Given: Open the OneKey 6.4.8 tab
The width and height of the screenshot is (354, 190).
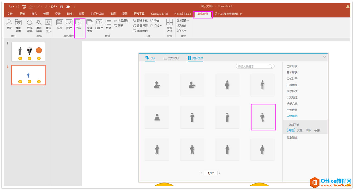Looking at the screenshot, I should [159, 14].
